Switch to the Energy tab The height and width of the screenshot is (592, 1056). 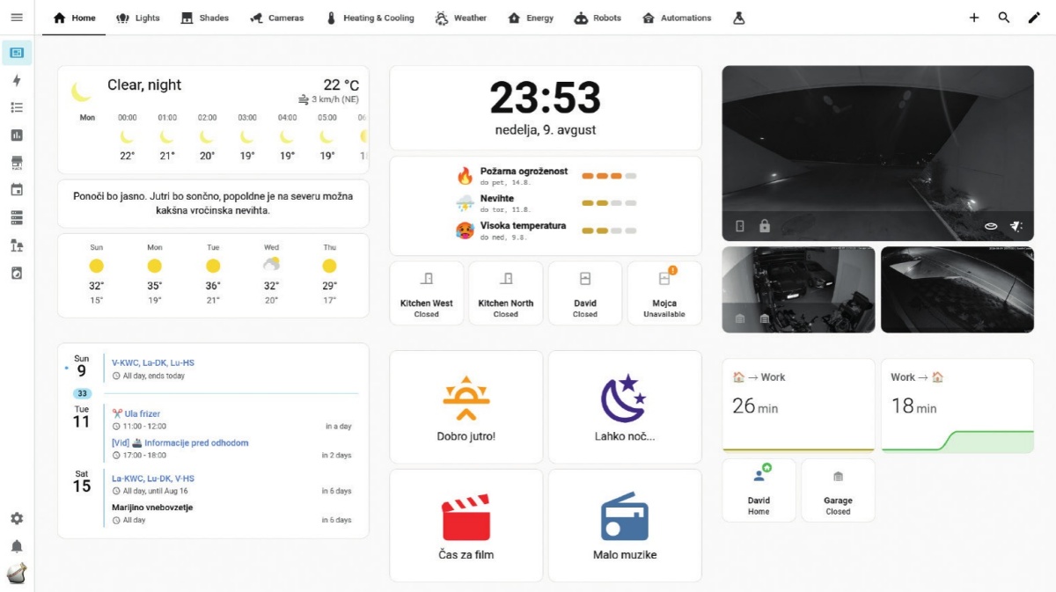531,18
